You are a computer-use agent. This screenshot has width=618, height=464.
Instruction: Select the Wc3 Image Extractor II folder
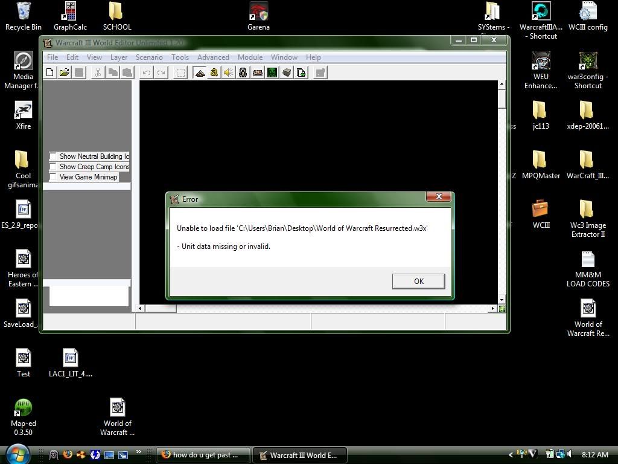click(x=588, y=219)
